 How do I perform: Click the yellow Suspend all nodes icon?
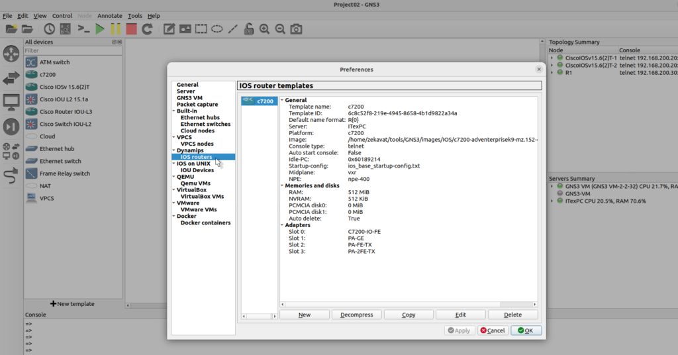point(115,29)
